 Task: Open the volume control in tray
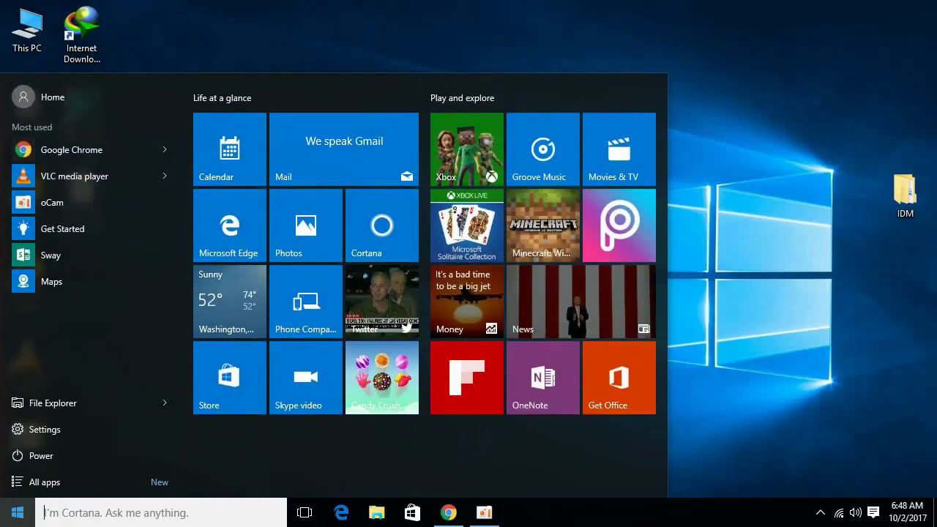tap(856, 512)
